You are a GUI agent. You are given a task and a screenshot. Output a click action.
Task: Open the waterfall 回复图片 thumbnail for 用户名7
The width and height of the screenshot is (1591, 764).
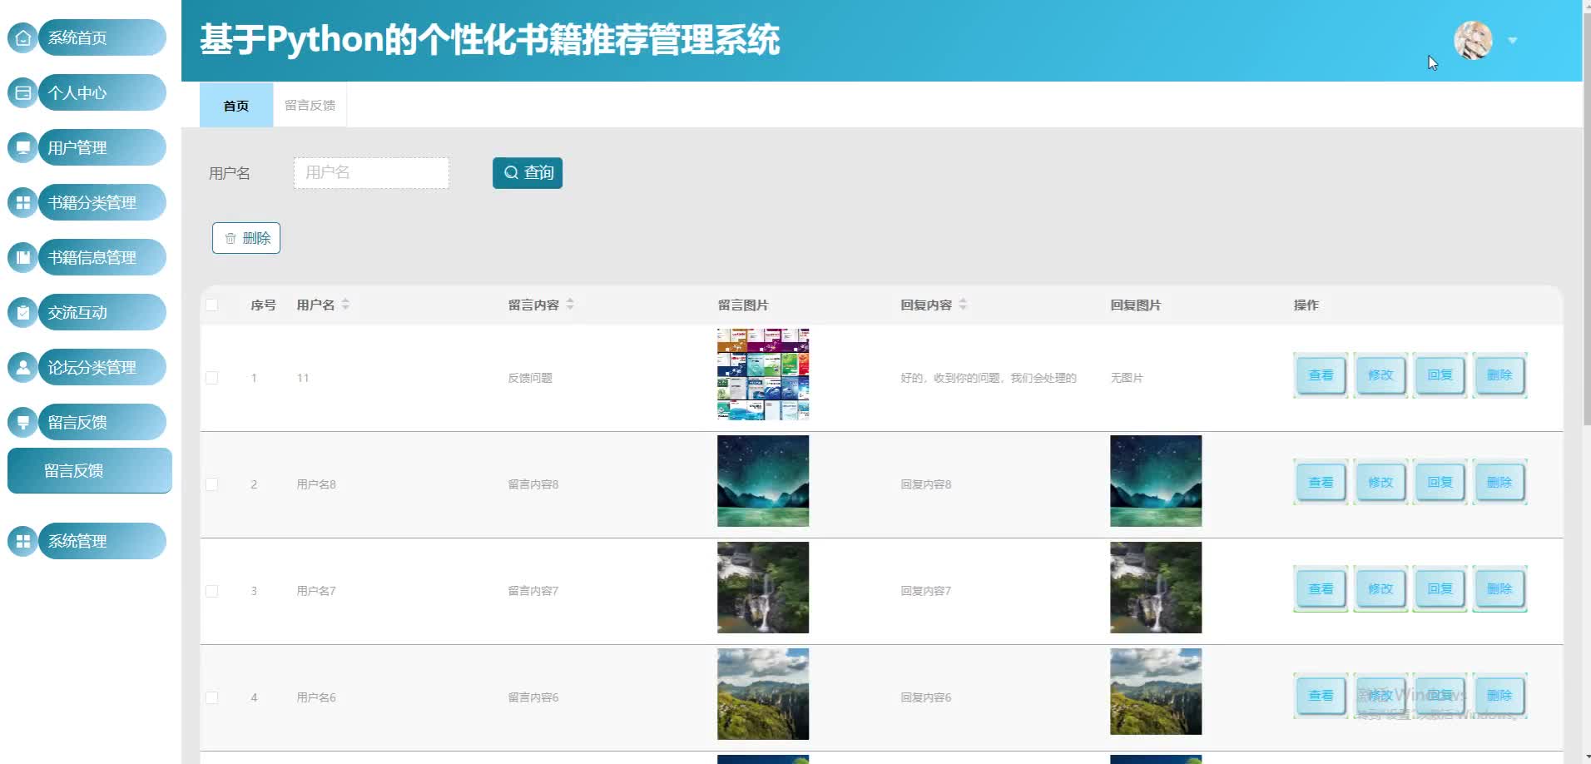1156,588
